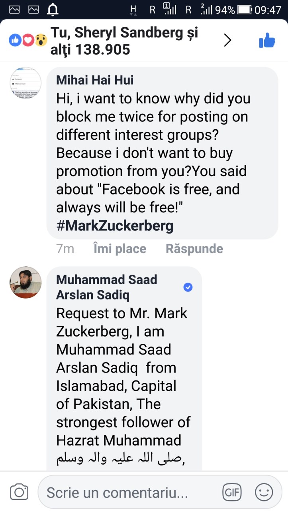
Task: Expand the full reactions list with the chevron
Action: 227,40
